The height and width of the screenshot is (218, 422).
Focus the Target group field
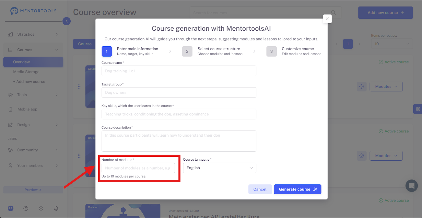coord(179,92)
